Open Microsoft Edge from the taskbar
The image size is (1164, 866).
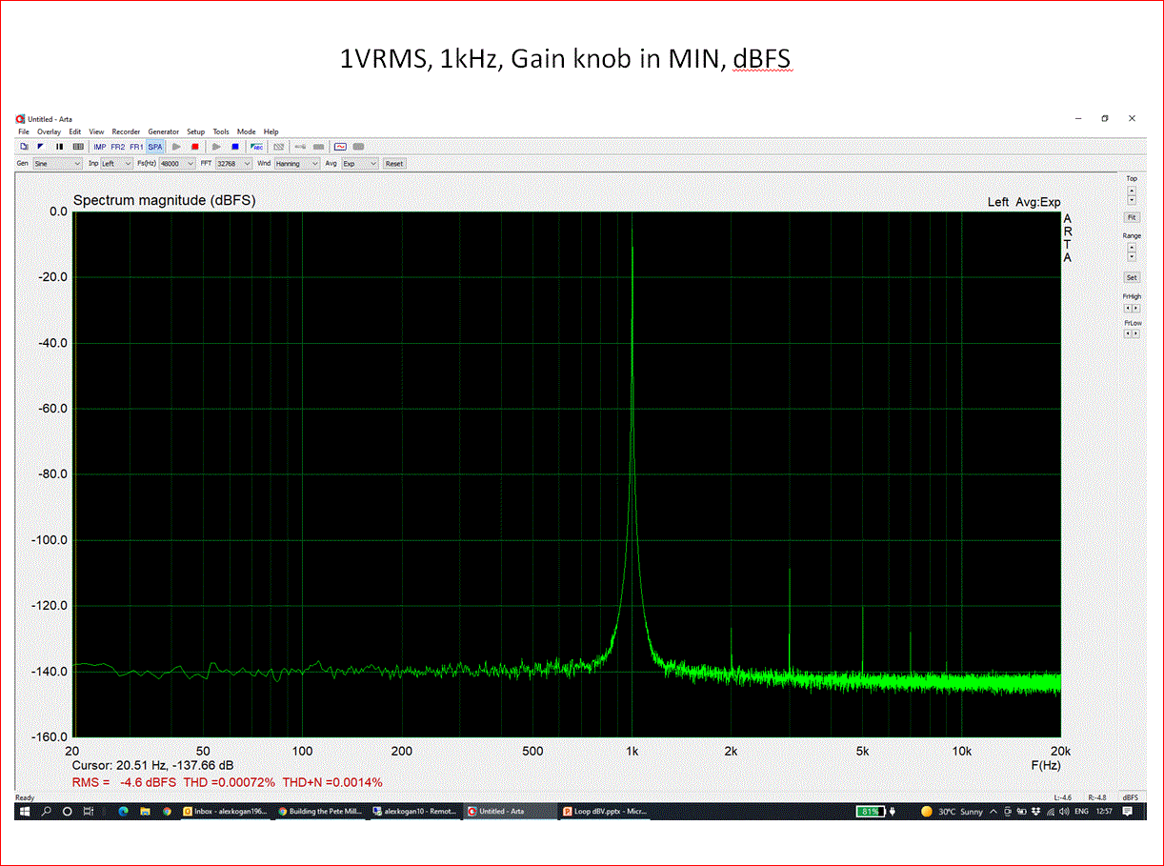coord(123,812)
